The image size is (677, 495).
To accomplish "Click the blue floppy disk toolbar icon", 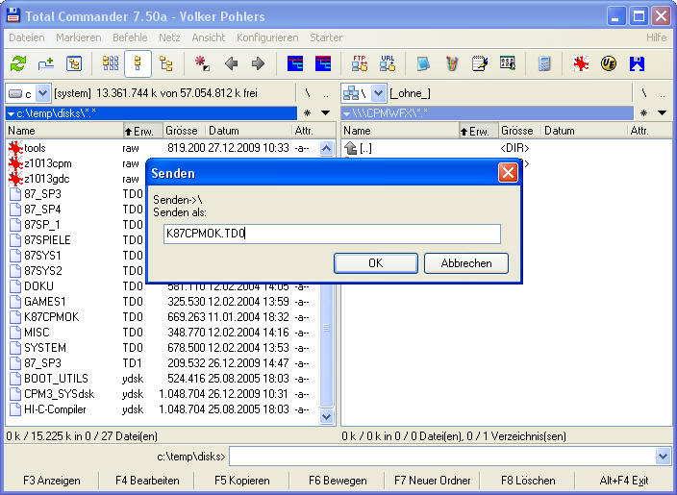I will 637,63.
